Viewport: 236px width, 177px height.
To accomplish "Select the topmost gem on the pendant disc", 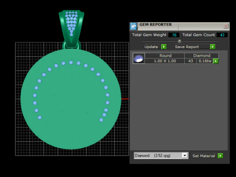I will pos(71,62).
